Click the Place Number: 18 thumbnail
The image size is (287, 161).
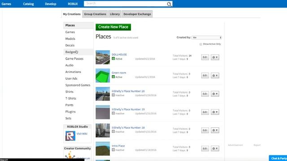[103, 130]
